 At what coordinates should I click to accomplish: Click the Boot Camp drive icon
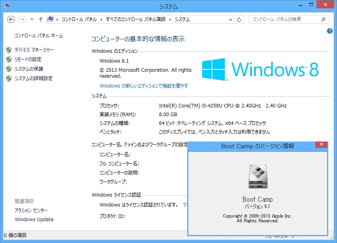click(x=258, y=177)
